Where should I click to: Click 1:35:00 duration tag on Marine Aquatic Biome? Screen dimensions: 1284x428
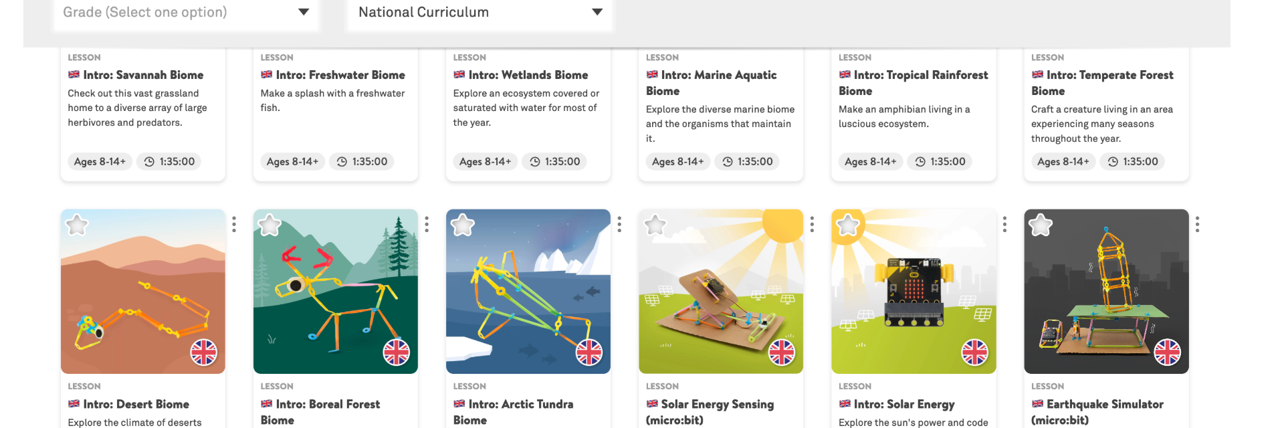pyautogui.click(x=748, y=162)
